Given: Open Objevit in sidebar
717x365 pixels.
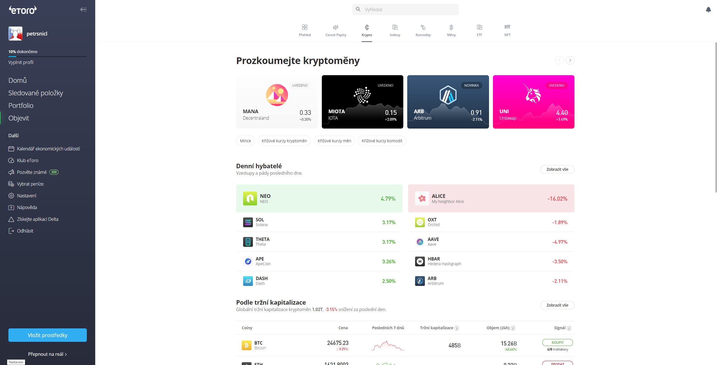Looking at the screenshot, I should coord(18,118).
